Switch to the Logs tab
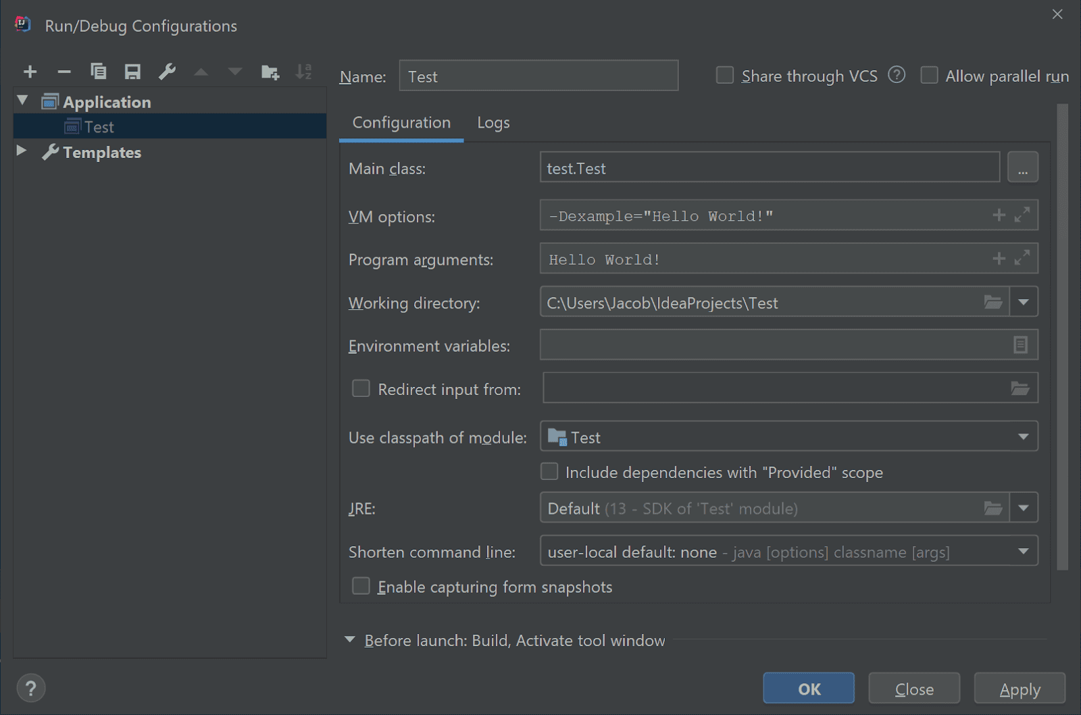 pos(493,122)
